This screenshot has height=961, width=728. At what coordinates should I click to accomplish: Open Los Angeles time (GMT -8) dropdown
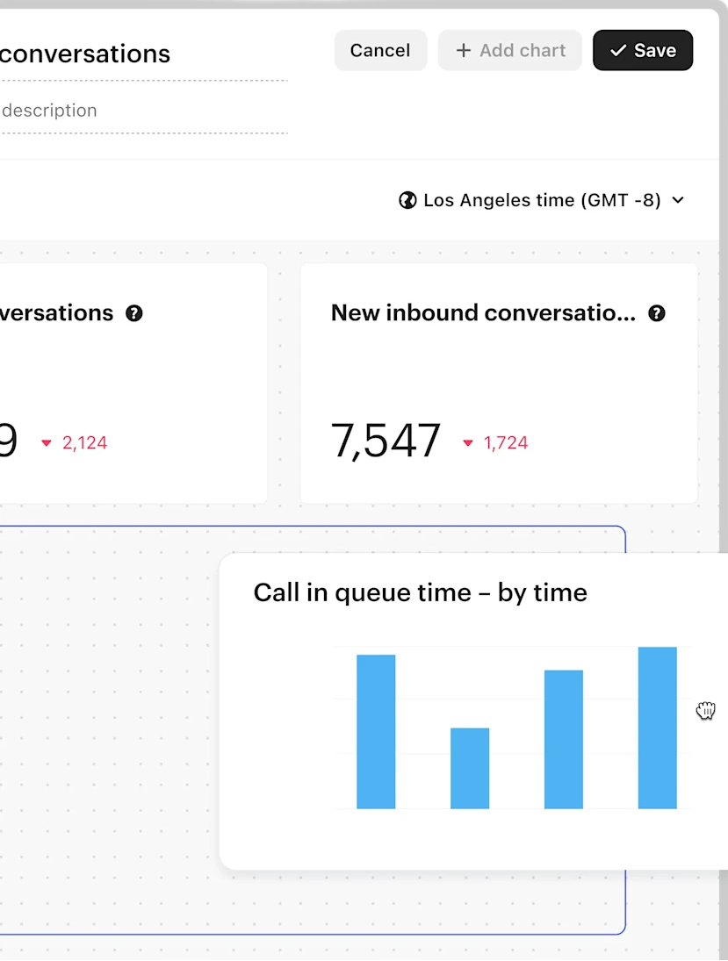(541, 200)
